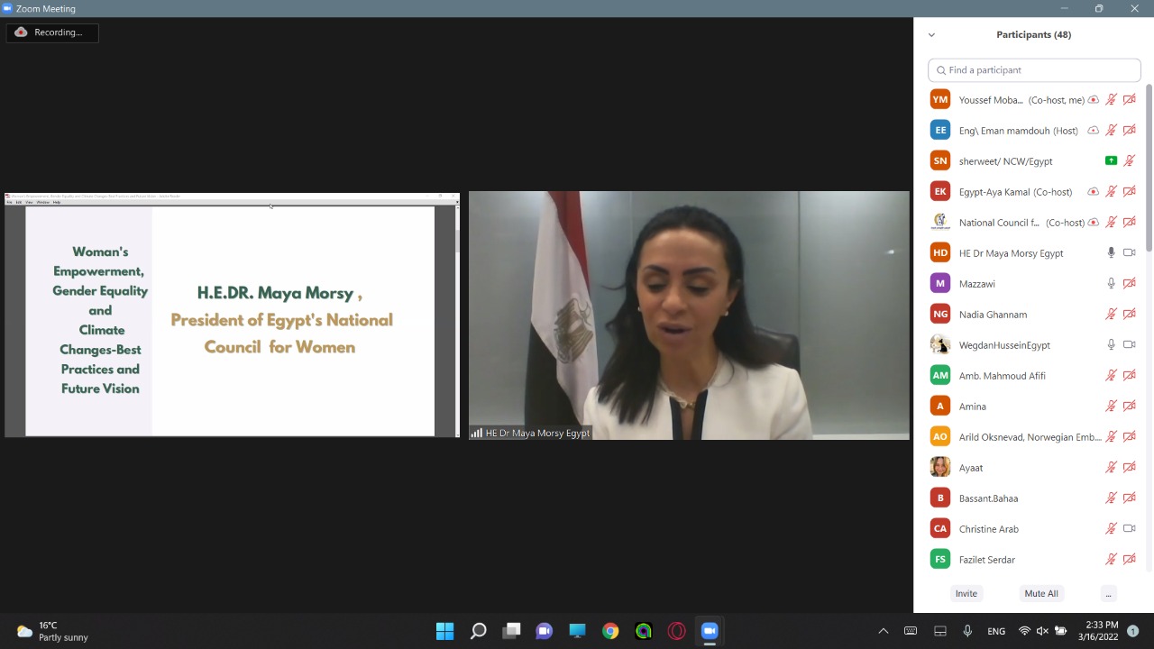The height and width of the screenshot is (649, 1154).
Task: Click Christine Arab's video camera icon
Action: tap(1129, 529)
